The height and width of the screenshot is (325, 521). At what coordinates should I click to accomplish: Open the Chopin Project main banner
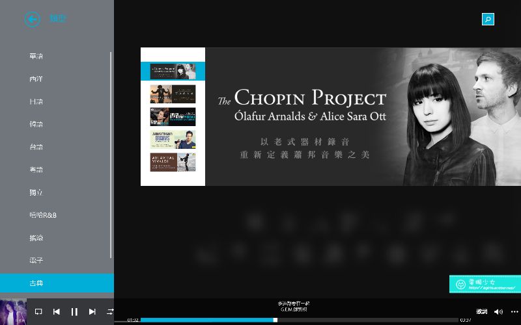click(x=363, y=117)
